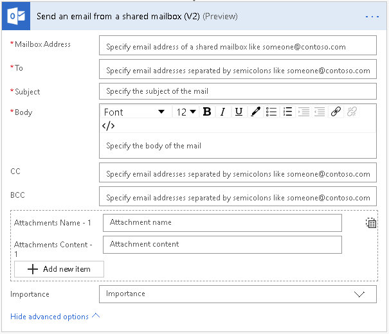Open the action's ellipsis menu

(372, 16)
